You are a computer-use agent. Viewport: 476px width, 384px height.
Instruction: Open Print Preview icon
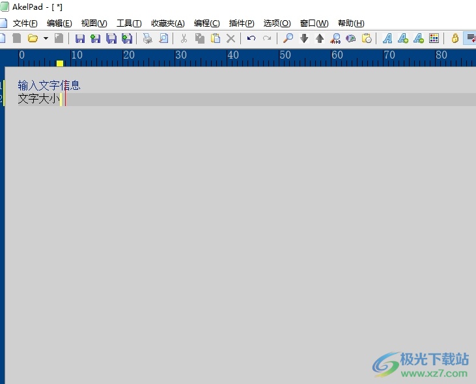click(x=163, y=38)
